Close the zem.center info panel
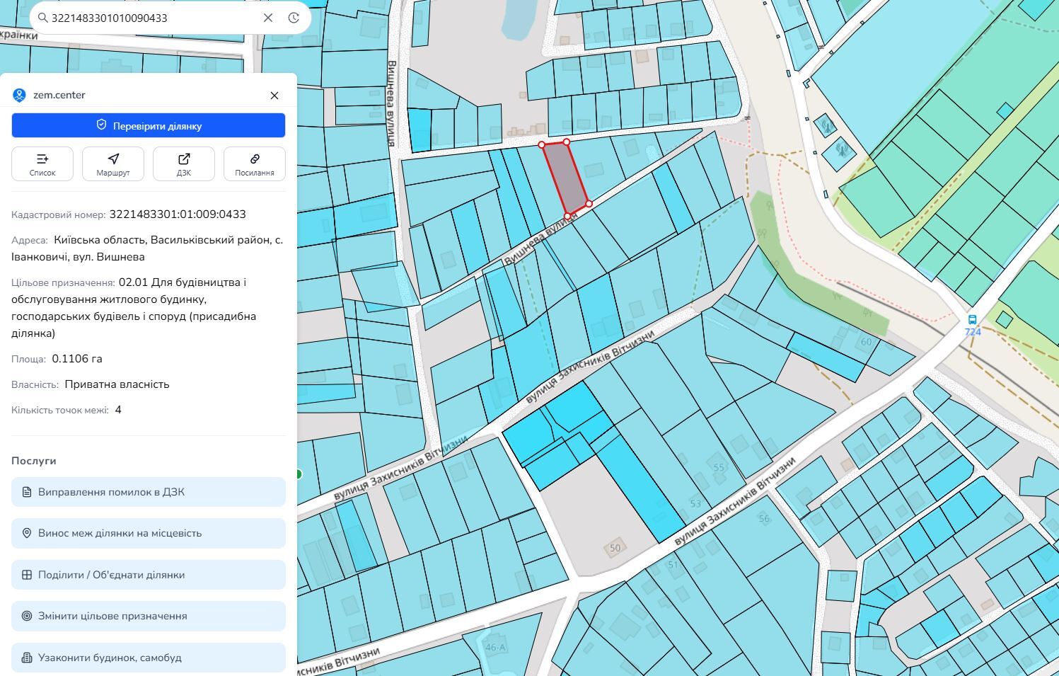This screenshot has width=1059, height=676. point(274,96)
